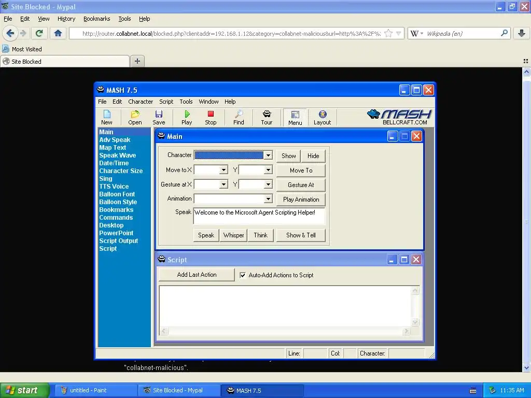Select TTS Voice in the side menu
Screen dimensions: 531x398
pyautogui.click(x=114, y=187)
